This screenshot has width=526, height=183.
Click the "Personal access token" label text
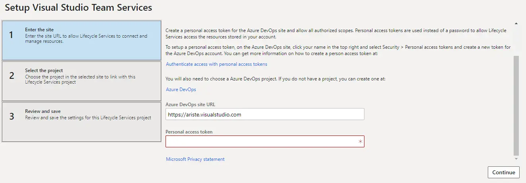pos(190,132)
